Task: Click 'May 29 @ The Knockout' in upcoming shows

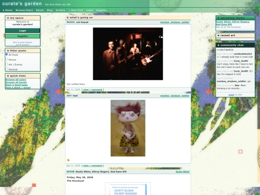Action: pyautogui.click(x=228, y=27)
